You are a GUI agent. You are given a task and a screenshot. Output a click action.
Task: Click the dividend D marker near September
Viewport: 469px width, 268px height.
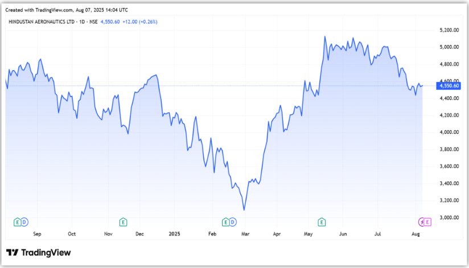[24, 221]
